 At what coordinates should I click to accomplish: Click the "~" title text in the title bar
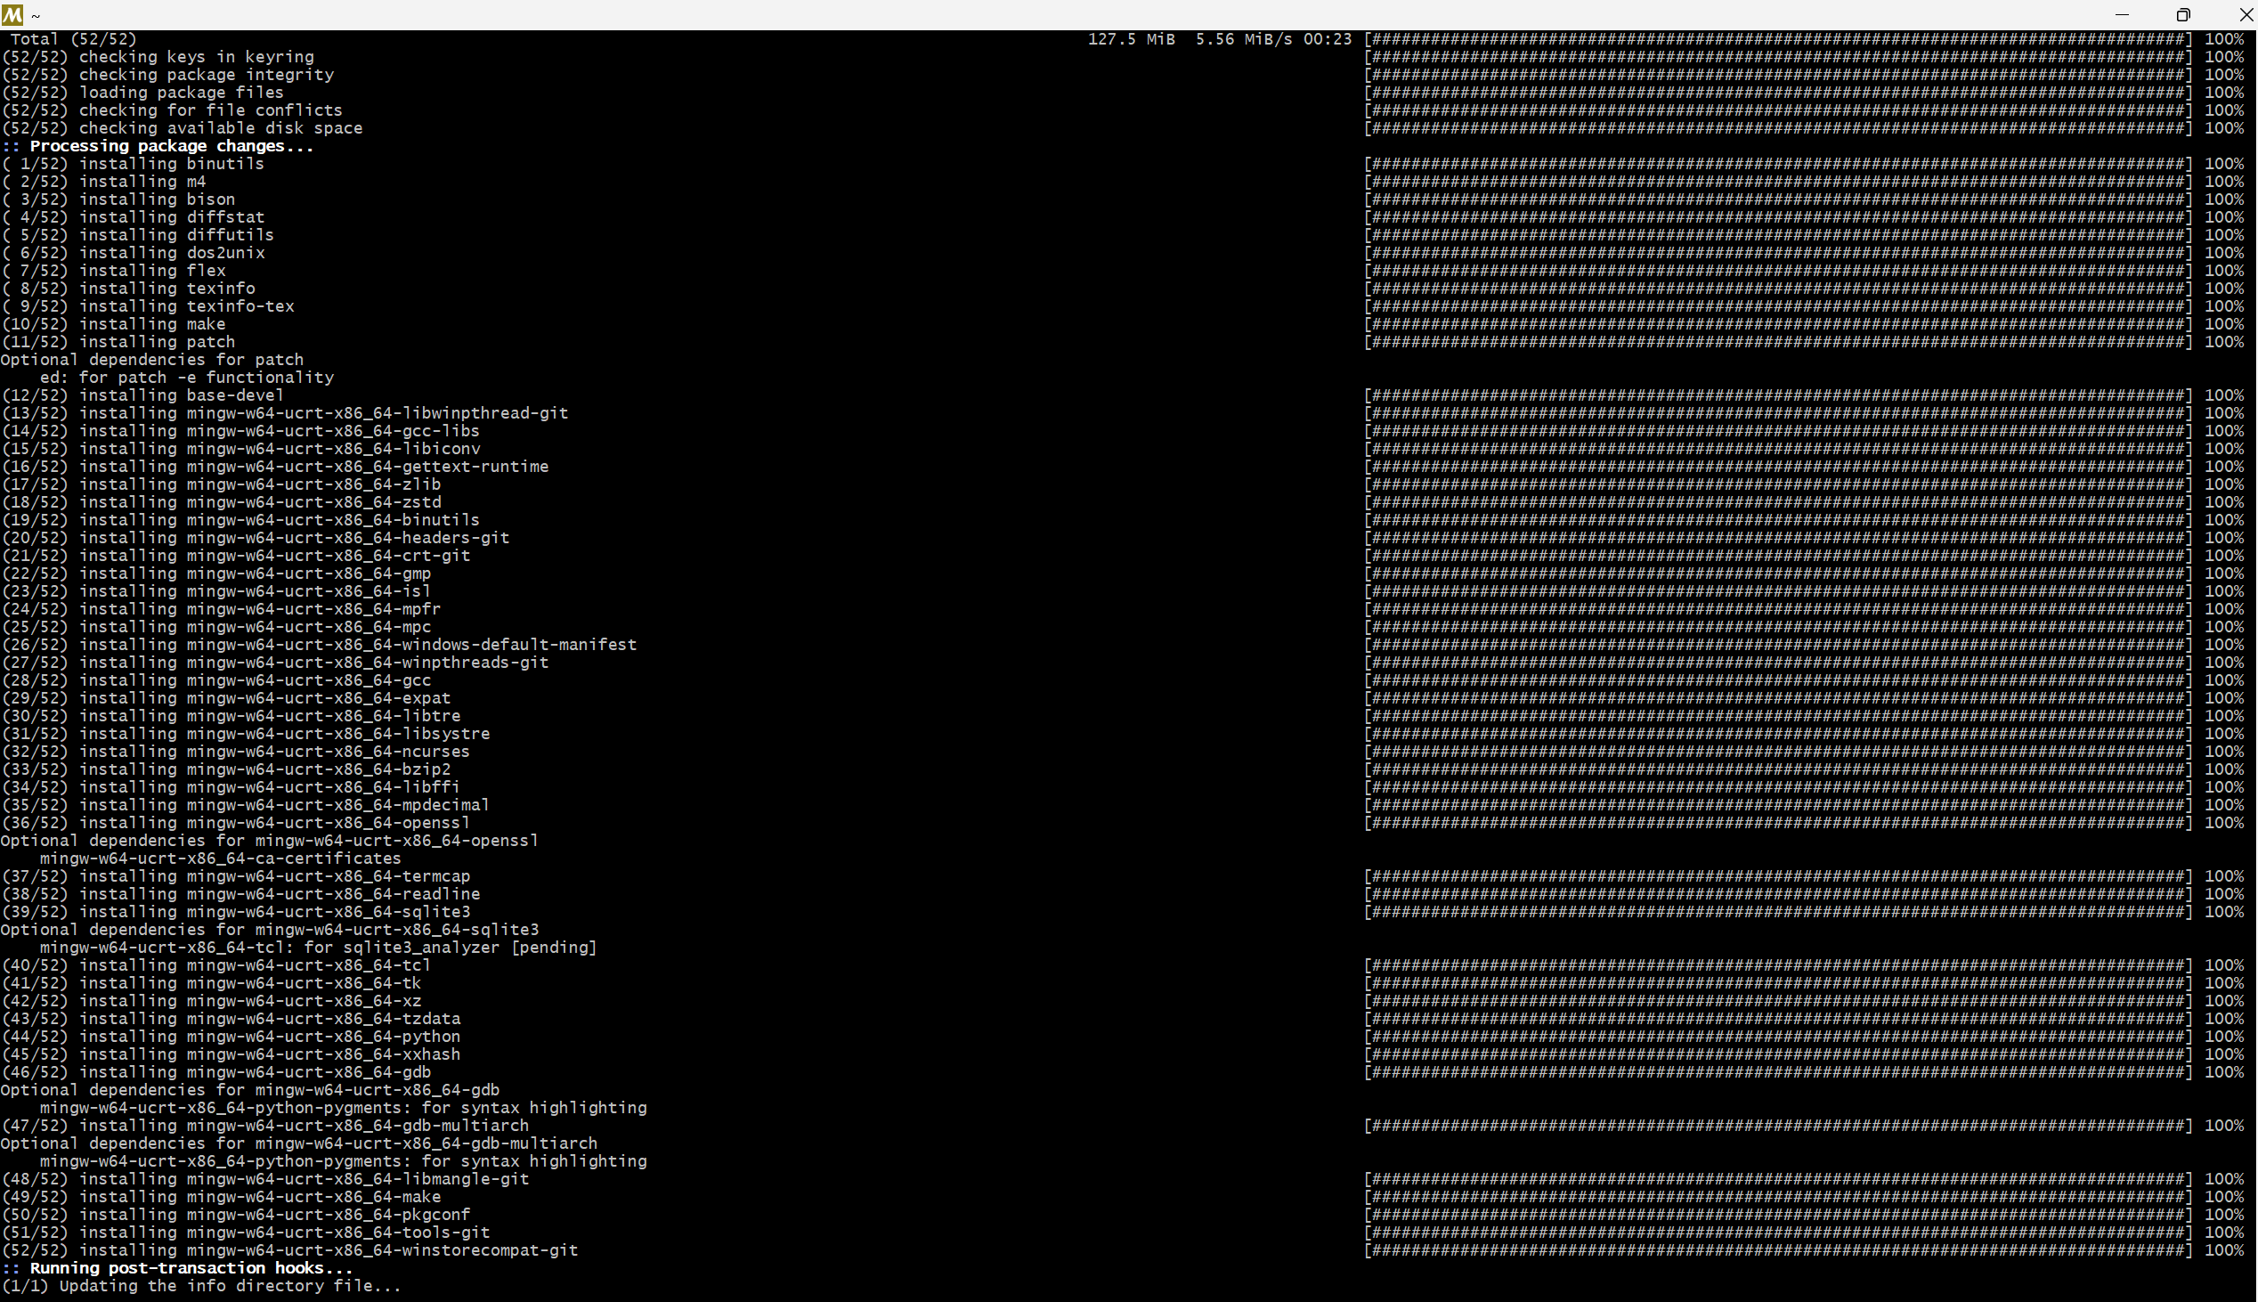pyautogui.click(x=36, y=14)
